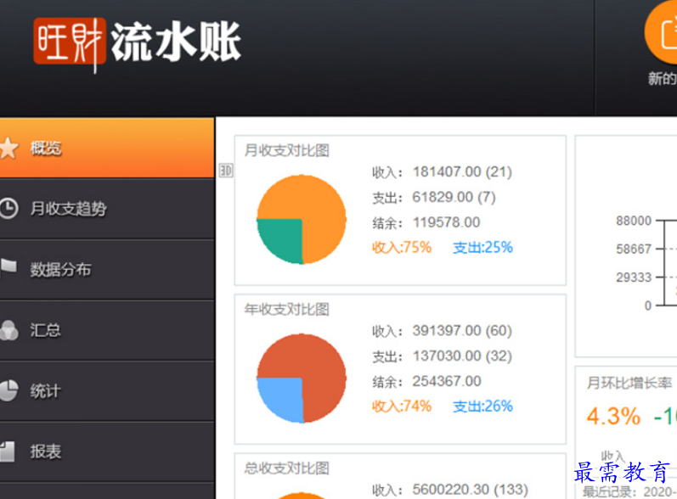677x499 pixels.
Task: Click the green expense slice in monthly pie
Action: pos(283,238)
